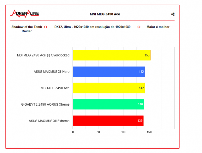Click the 150 axis tick label
This screenshot has height=153, width=202.
pyautogui.click(x=149, y=132)
